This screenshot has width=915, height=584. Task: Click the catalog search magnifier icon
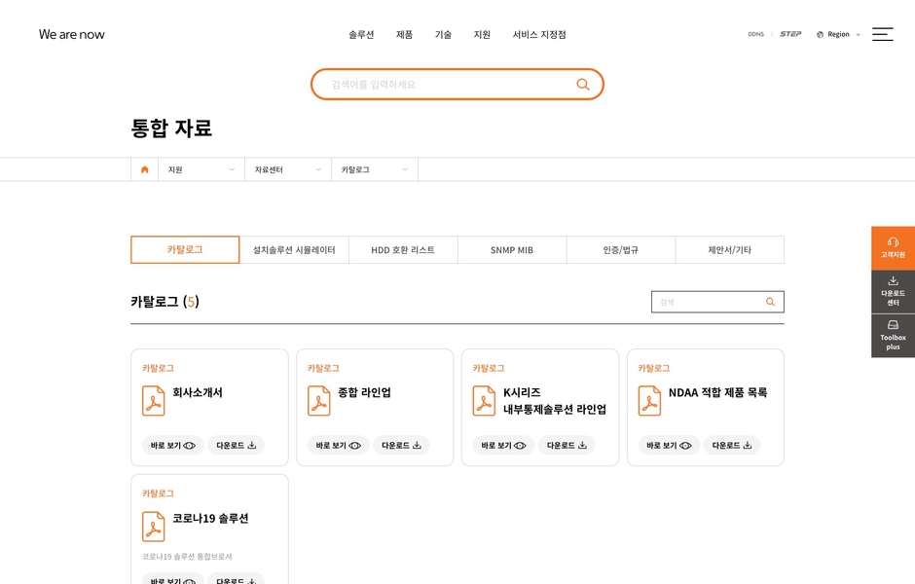(x=770, y=302)
